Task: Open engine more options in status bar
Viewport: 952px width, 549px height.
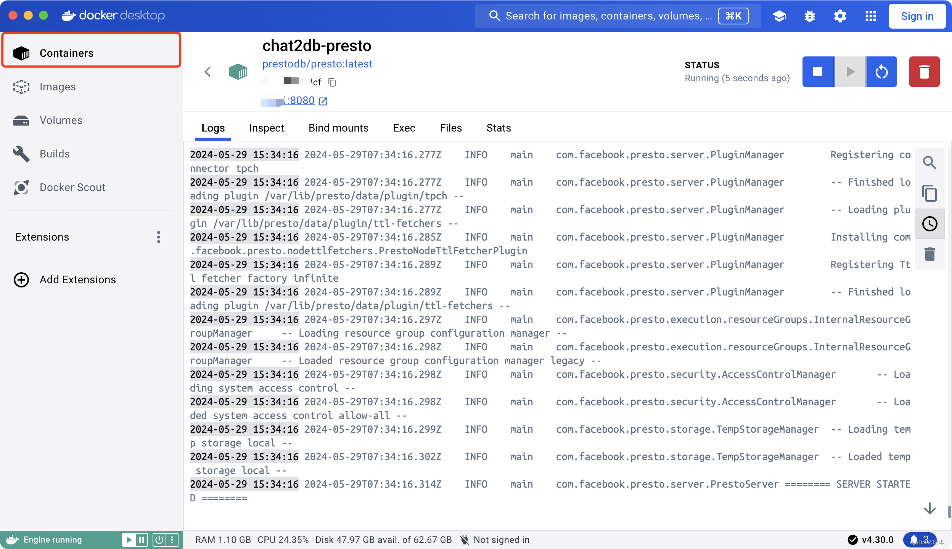Action: [172, 540]
